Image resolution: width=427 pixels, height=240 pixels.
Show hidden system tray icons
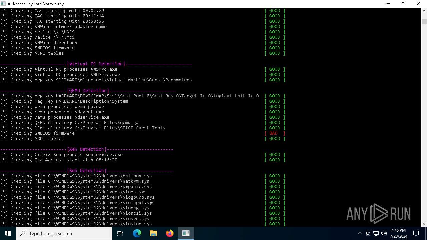[360, 233]
